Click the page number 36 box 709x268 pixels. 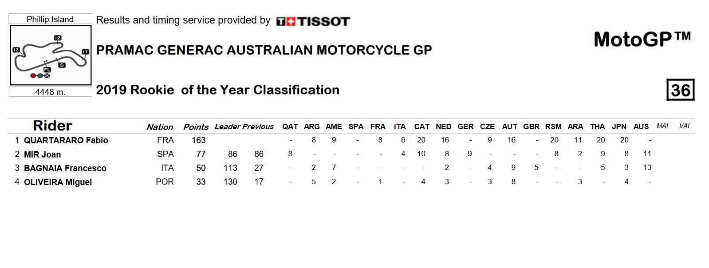(680, 90)
